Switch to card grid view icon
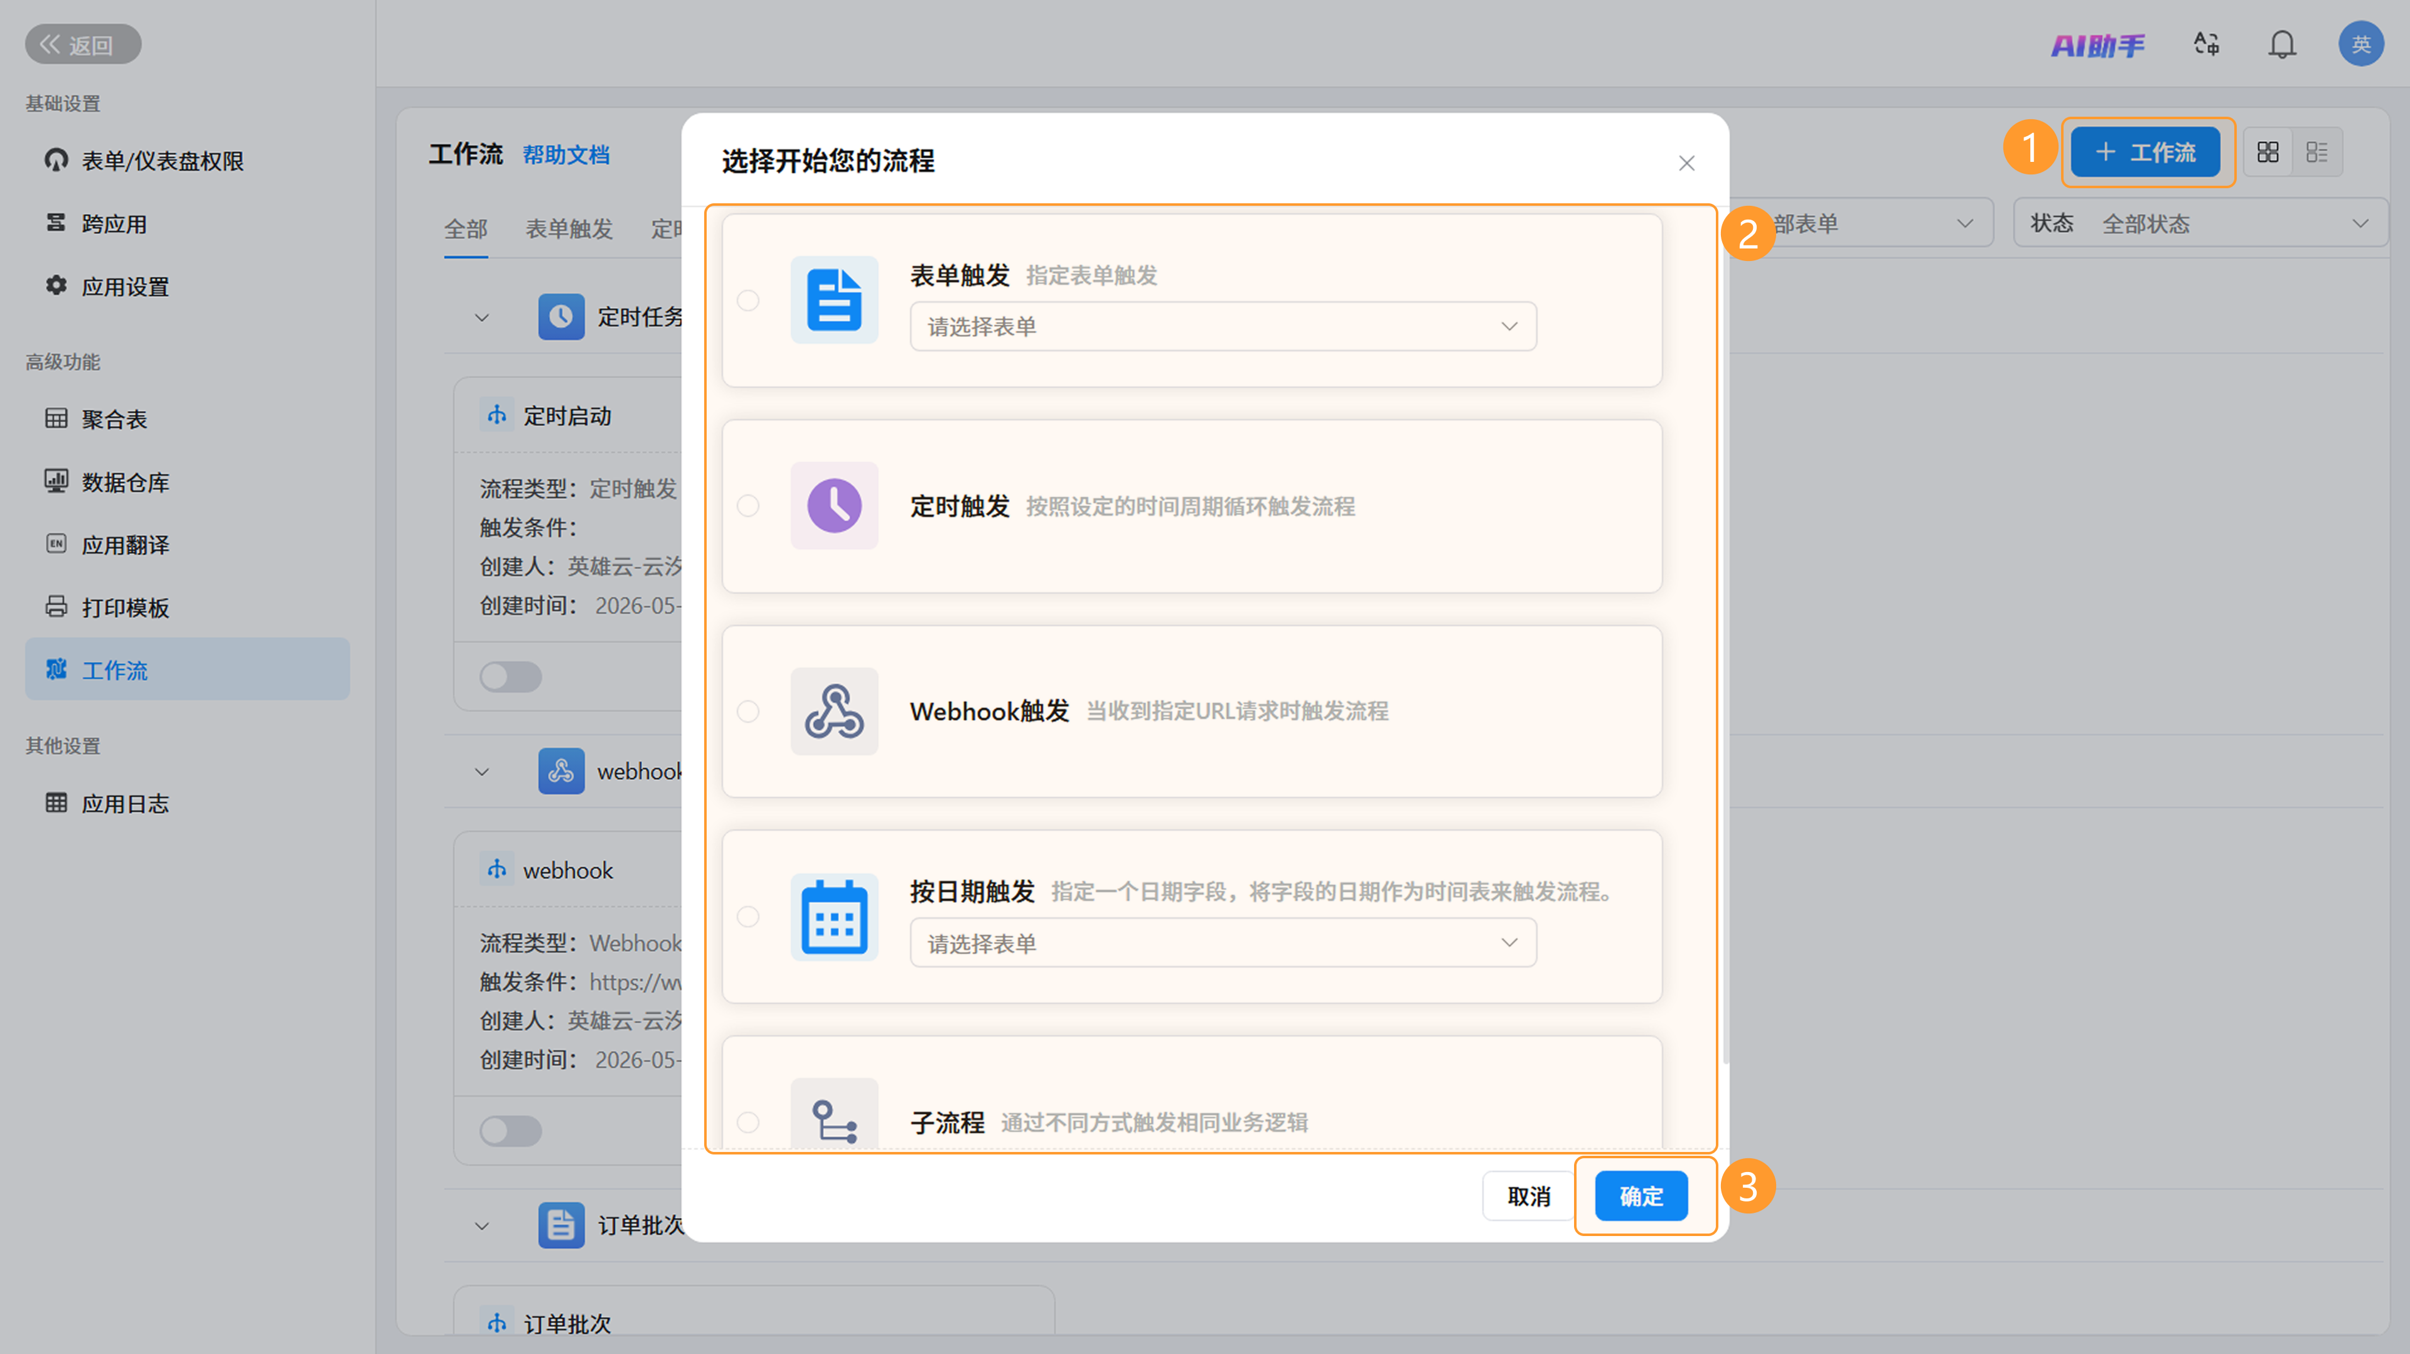The width and height of the screenshot is (2410, 1354). click(x=2268, y=151)
